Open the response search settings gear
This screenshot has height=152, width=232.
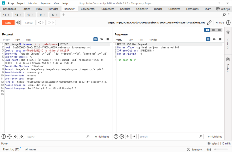point(122,136)
